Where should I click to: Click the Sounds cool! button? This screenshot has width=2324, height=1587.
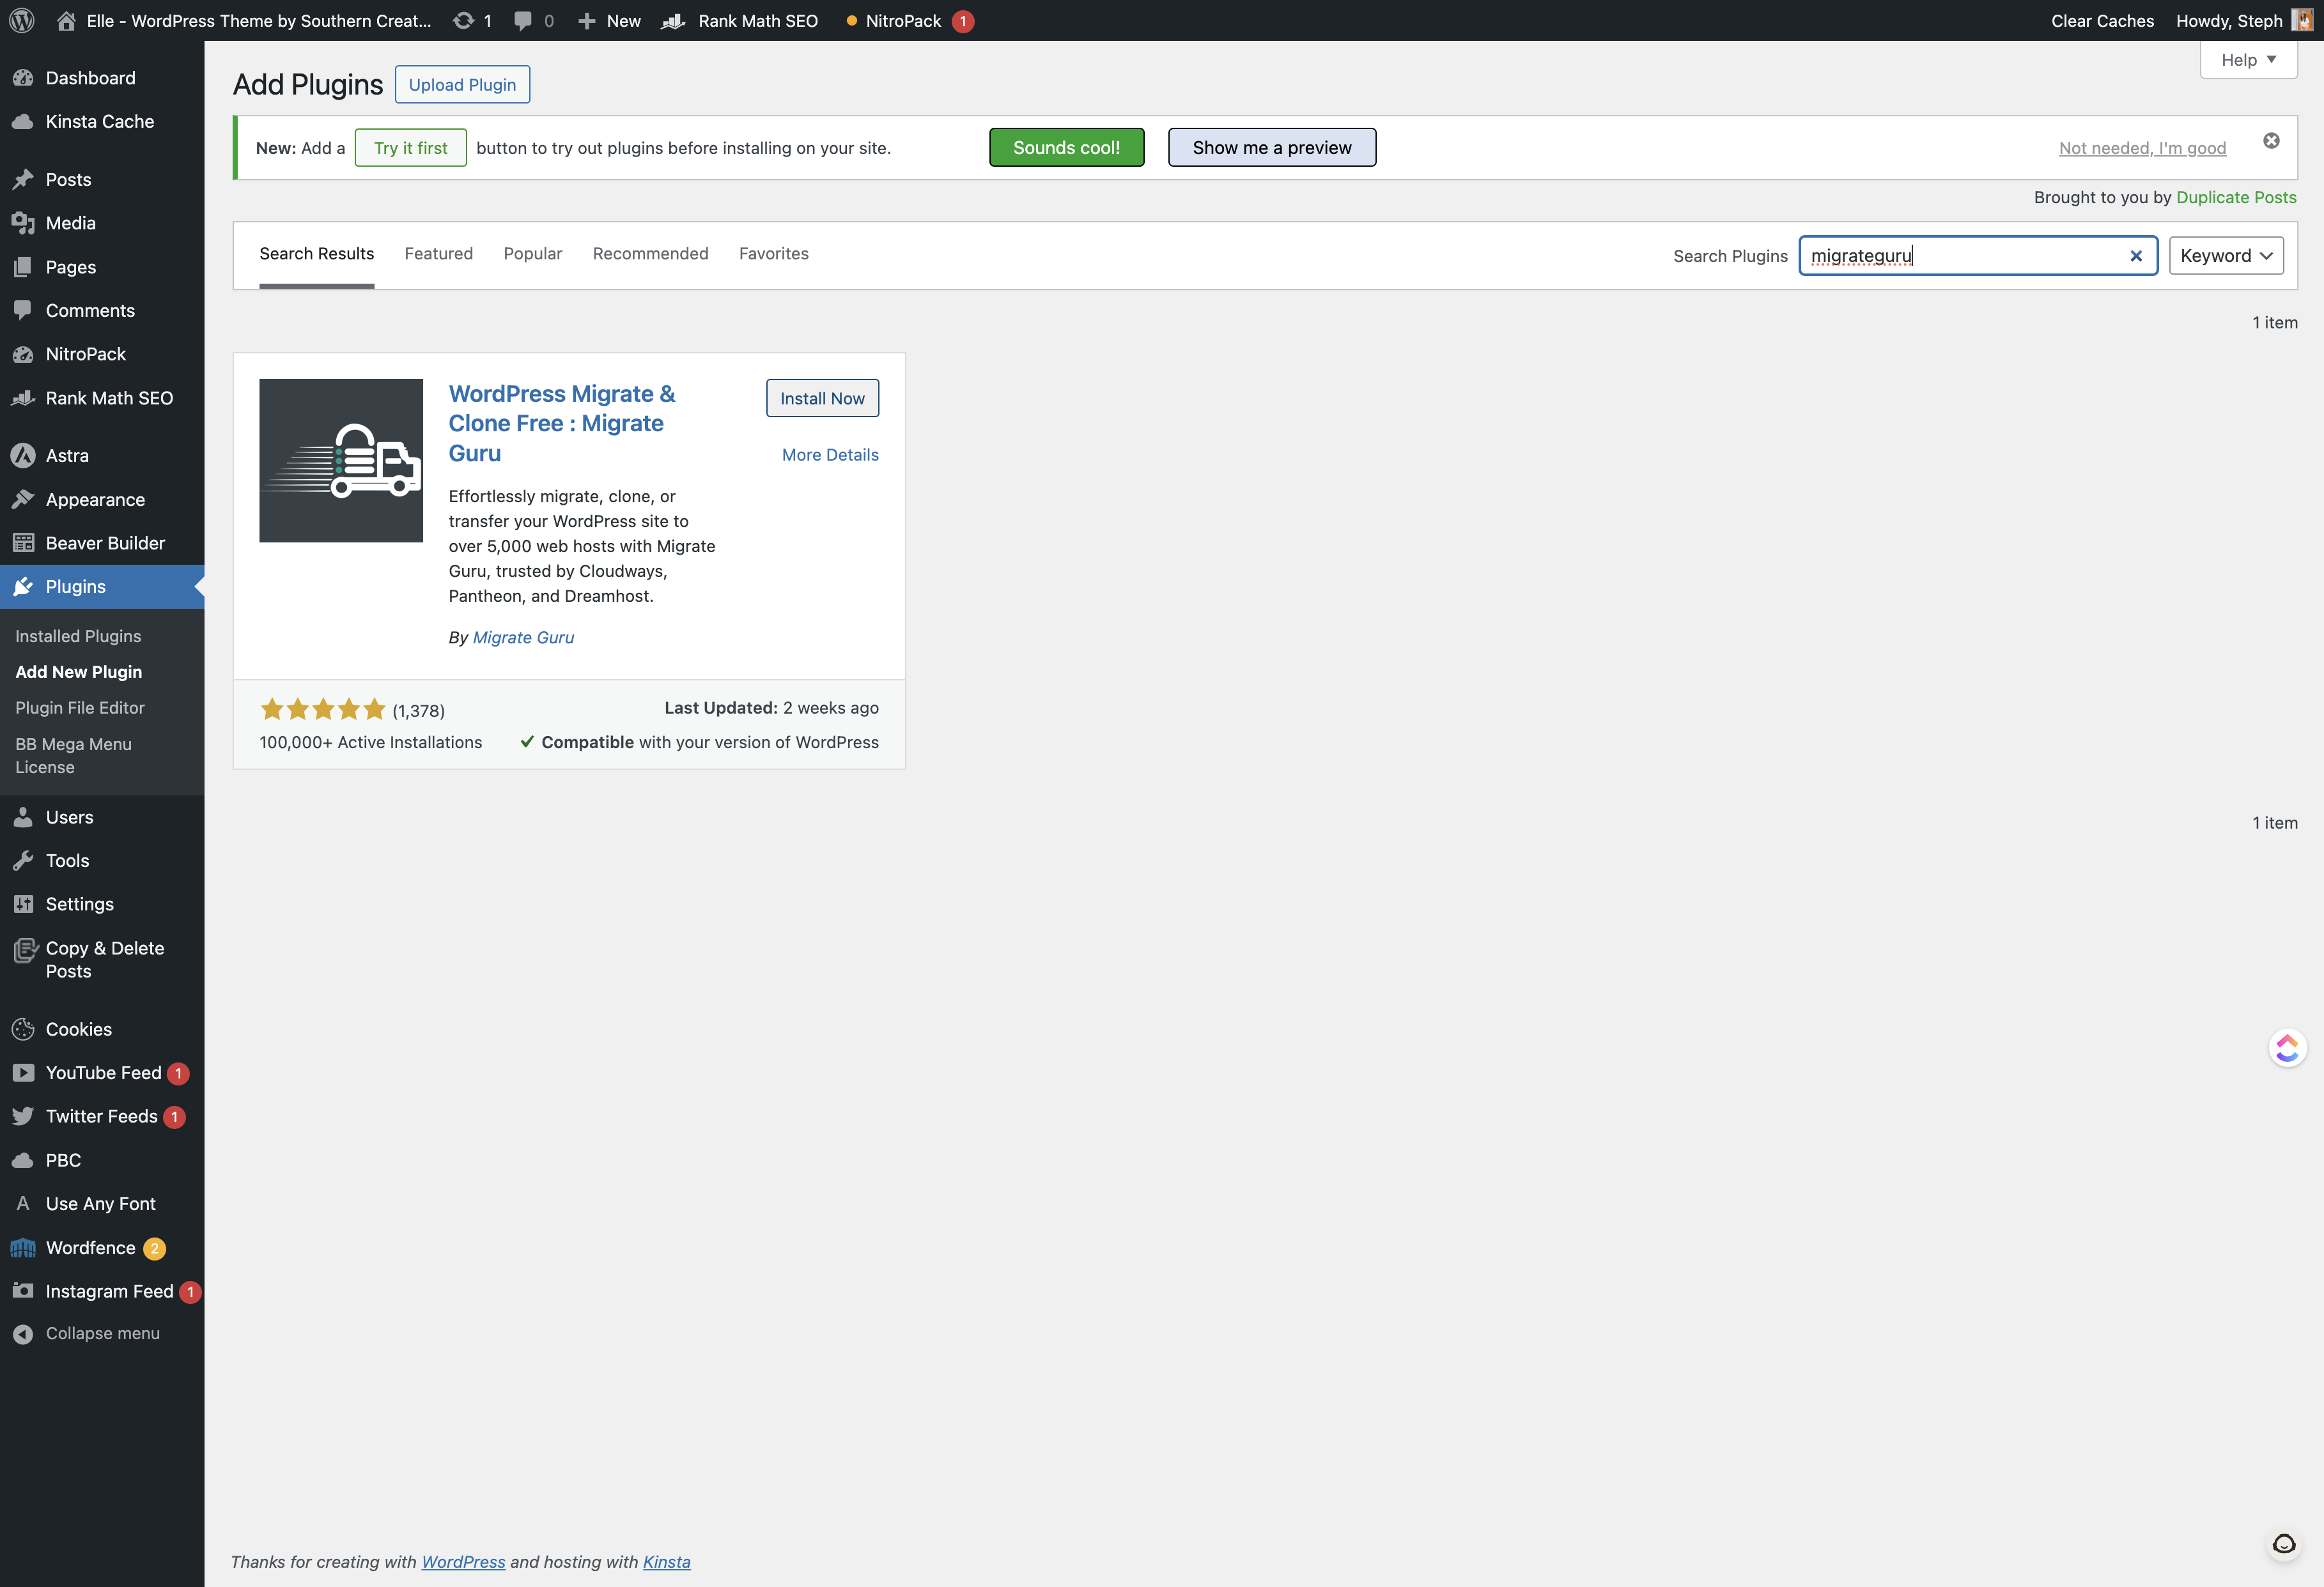point(1066,148)
